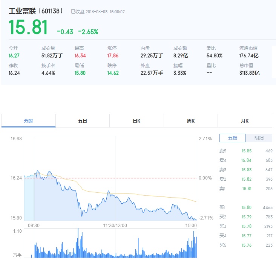This screenshot has height=261, width=276.
Task: Click the 卖2 price 15.82
Action: [x=247, y=179]
